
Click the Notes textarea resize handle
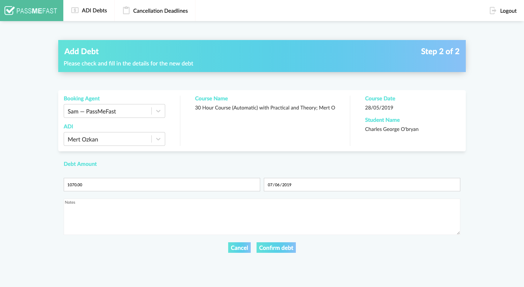458,233
